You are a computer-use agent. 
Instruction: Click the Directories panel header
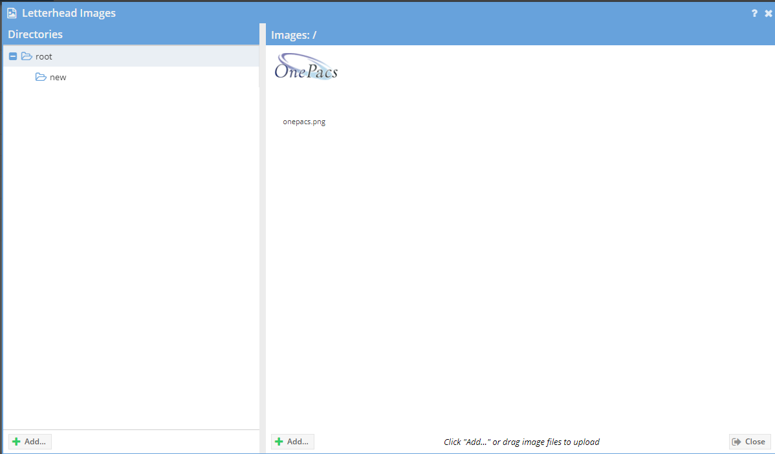coord(131,34)
